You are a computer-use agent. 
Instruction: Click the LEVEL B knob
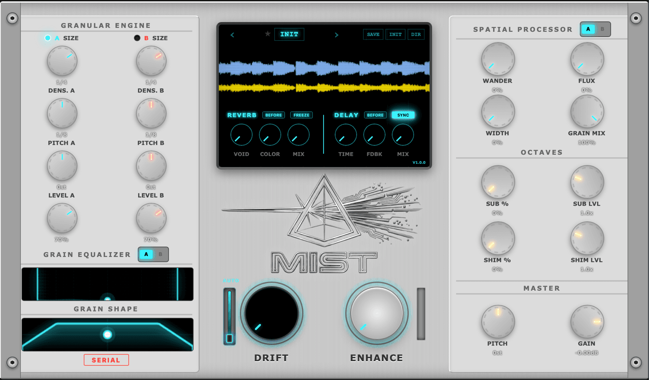pos(151,218)
